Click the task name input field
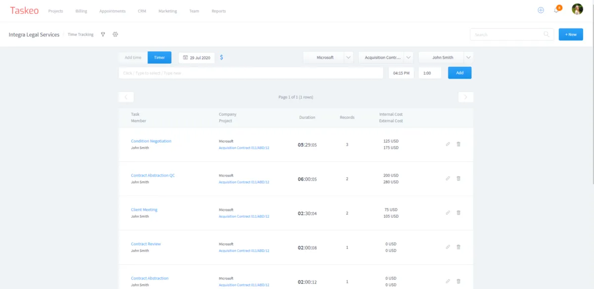Image resolution: width=594 pixels, height=289 pixels. point(250,73)
